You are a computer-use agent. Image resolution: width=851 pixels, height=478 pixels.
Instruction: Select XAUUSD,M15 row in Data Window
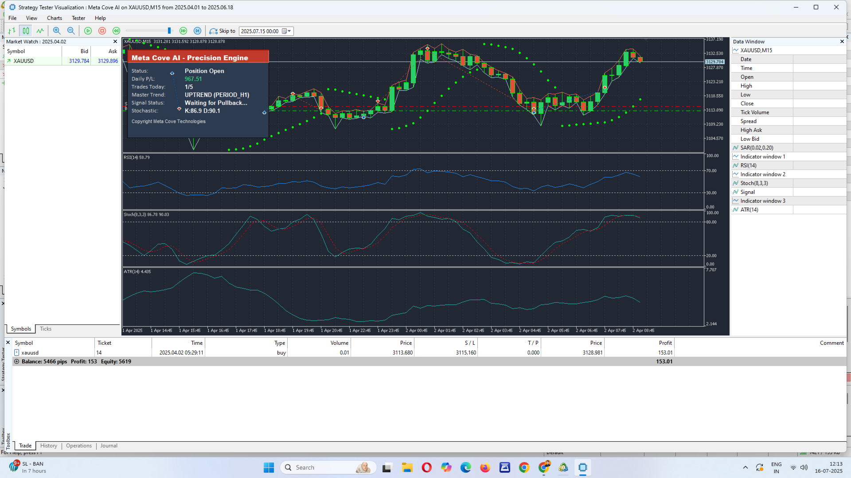click(x=789, y=50)
